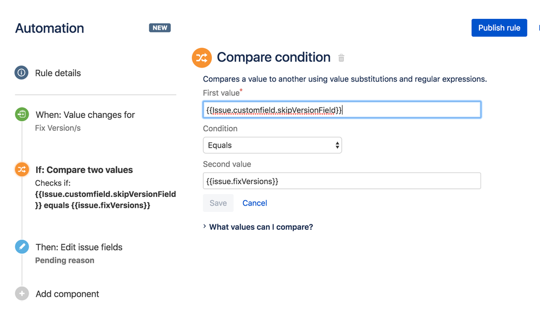The image size is (540, 312).
Task: Click the Cancel link
Action: pyautogui.click(x=255, y=203)
